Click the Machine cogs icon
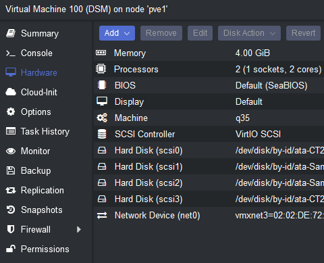This screenshot has width=324, height=263. (x=102, y=118)
